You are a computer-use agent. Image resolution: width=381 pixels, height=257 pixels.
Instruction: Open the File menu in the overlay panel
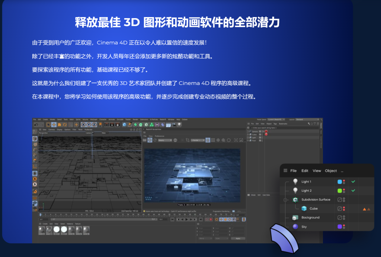(293, 171)
